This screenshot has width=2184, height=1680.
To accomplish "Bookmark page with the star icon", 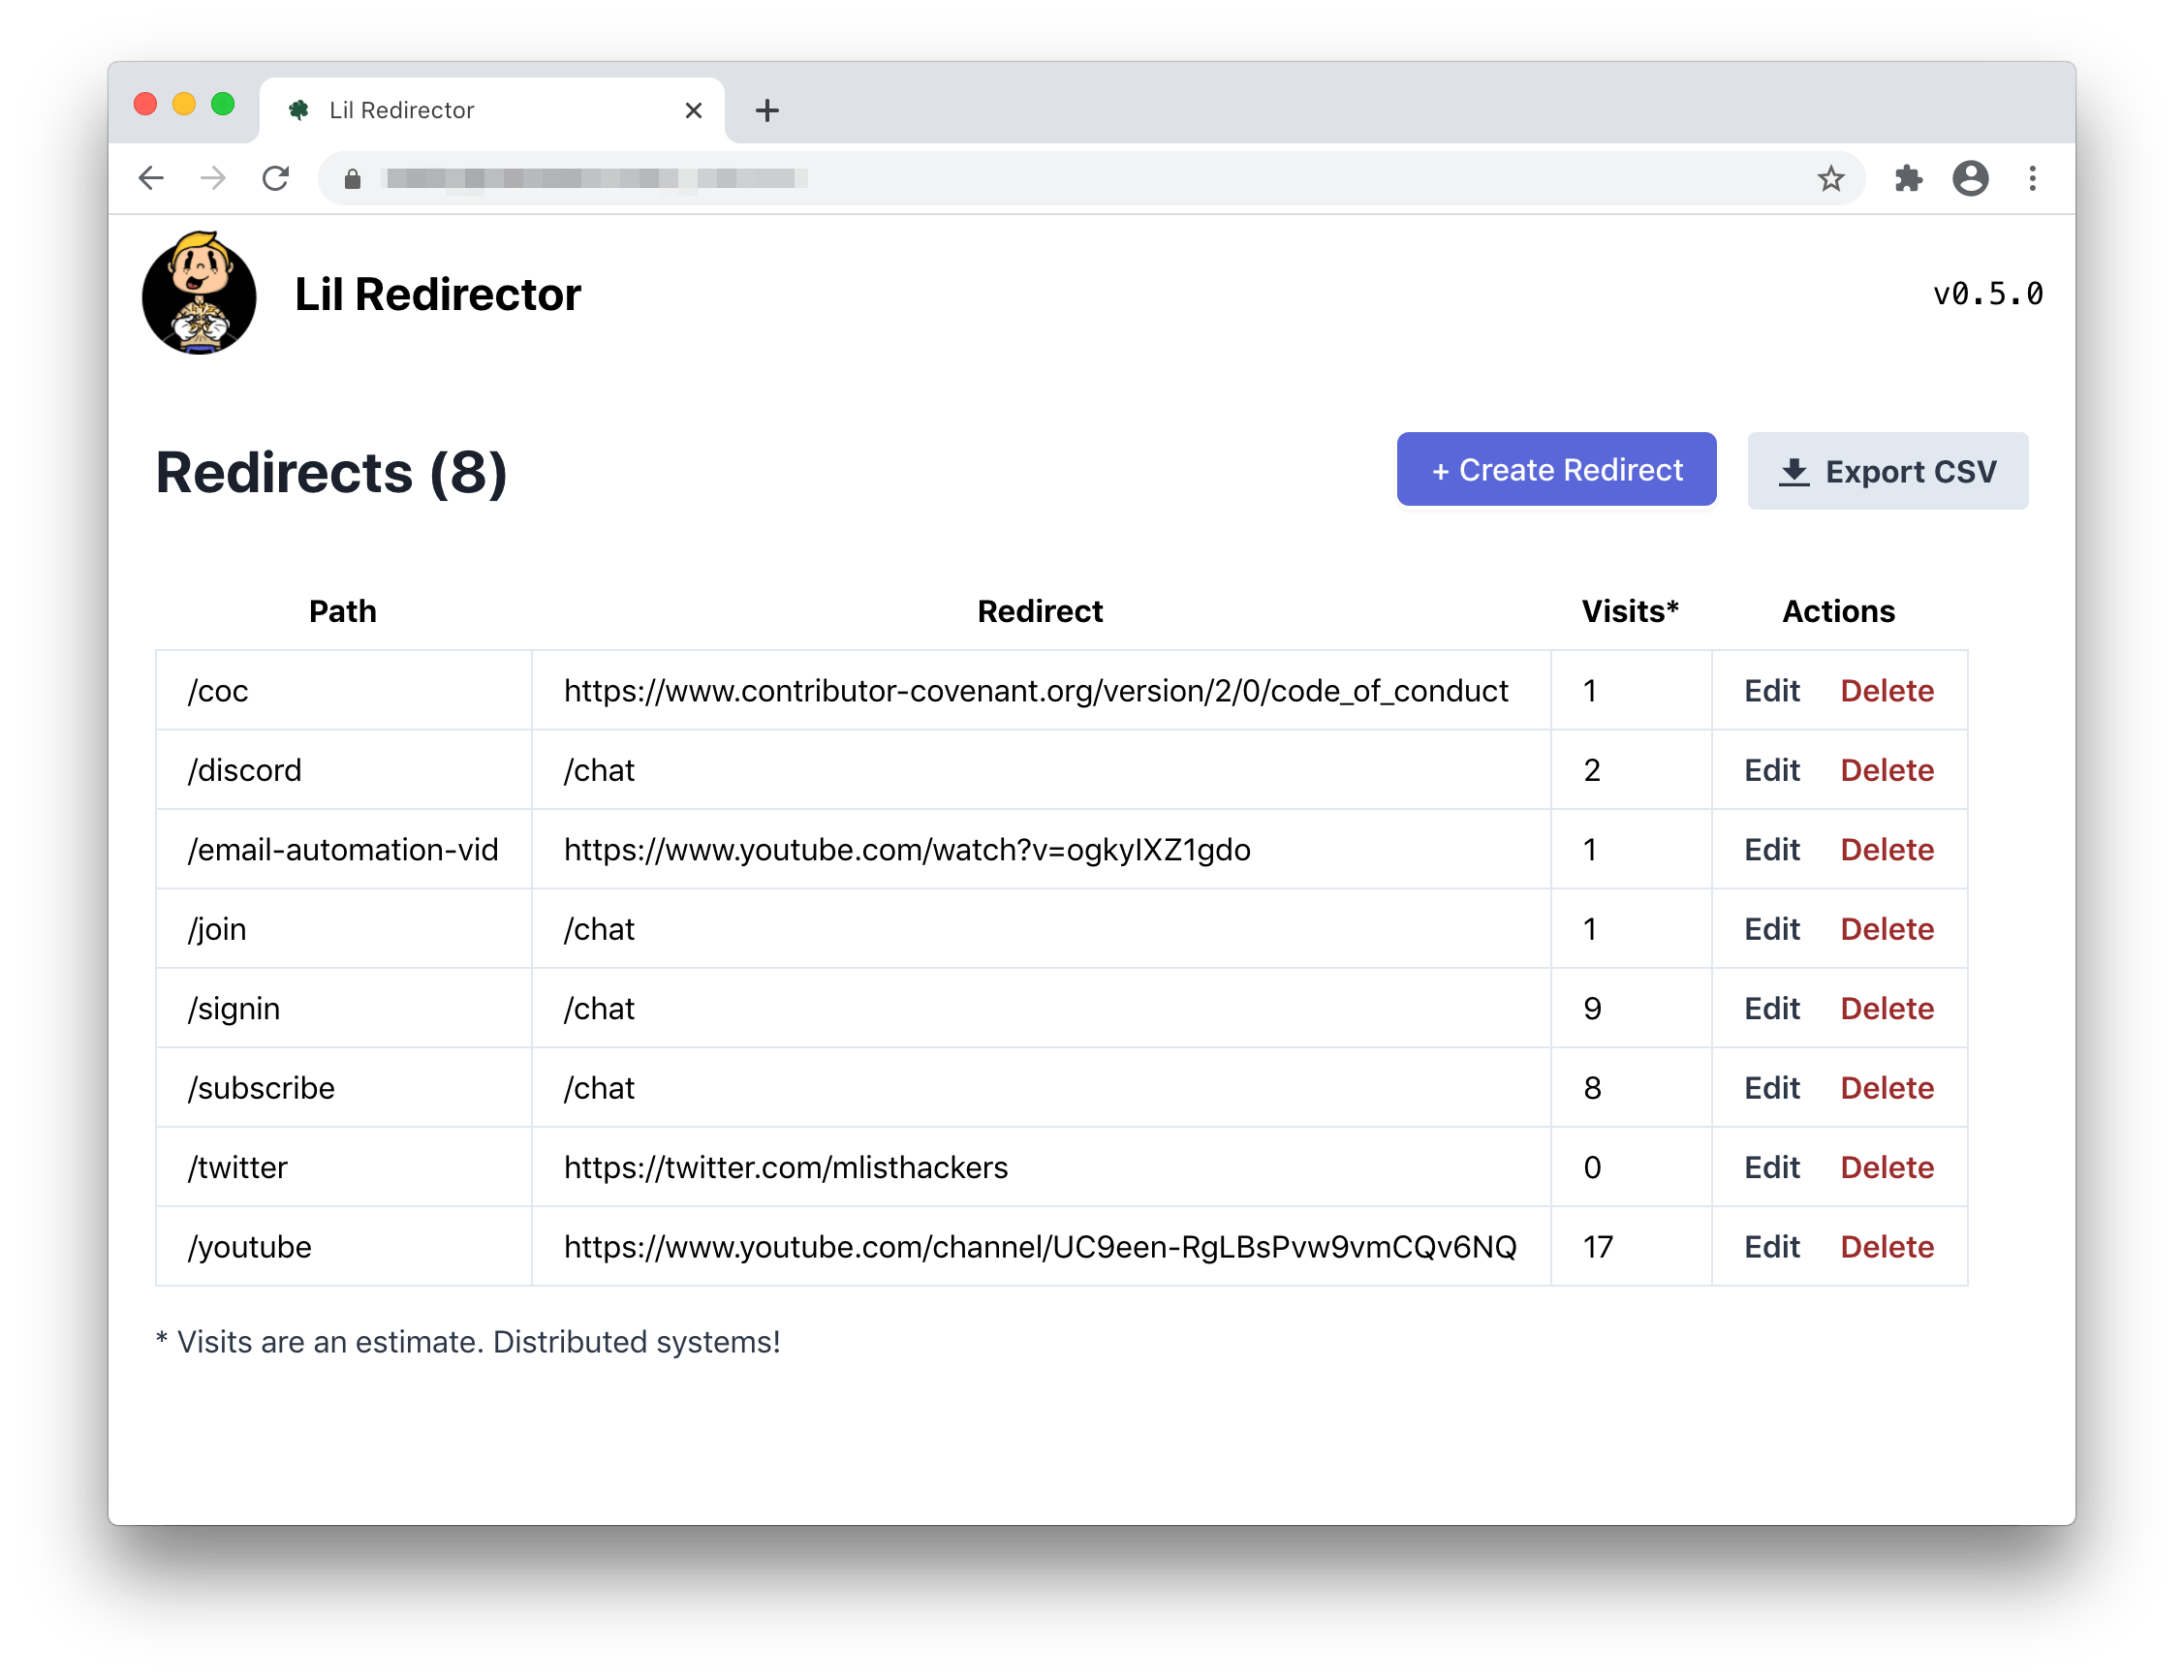I will point(1830,178).
